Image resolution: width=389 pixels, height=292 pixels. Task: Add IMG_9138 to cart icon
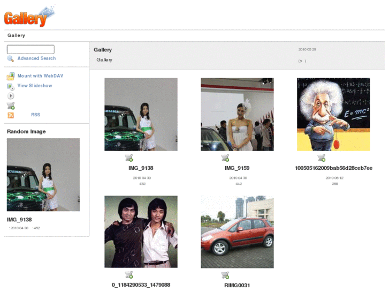(129, 158)
